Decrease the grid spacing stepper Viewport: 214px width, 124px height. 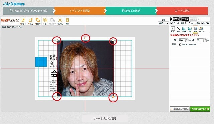click(190, 24)
